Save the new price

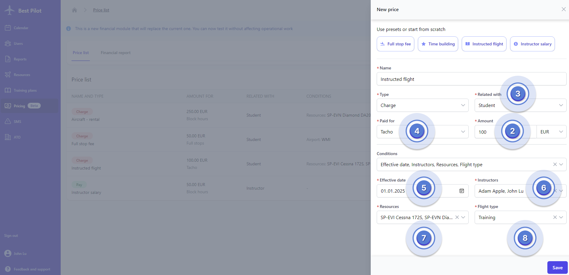point(557,267)
